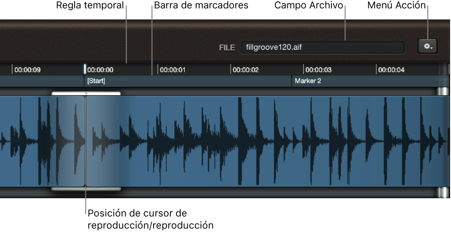Viewport: 451px width, 233px height.
Task: Open the Action menu gear button
Action: pos(427,47)
